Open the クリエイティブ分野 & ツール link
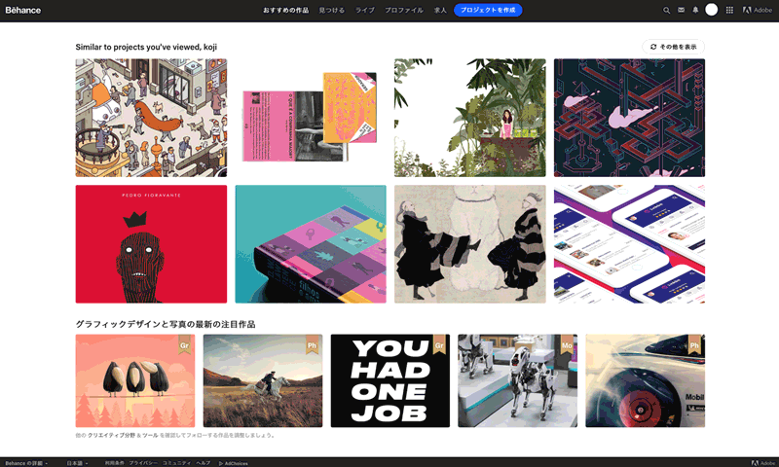The width and height of the screenshot is (779, 467). click(123, 435)
